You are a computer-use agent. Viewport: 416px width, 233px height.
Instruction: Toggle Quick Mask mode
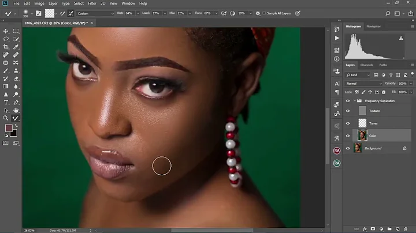[x=6, y=143]
